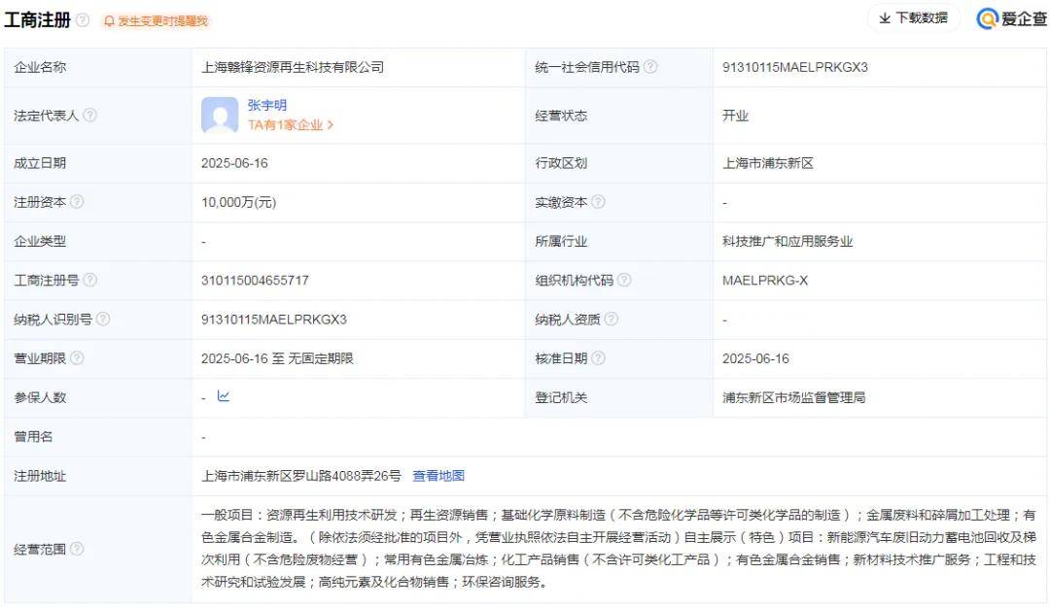Open 张宇明 profile link
Image resolution: width=1050 pixels, height=607 pixels.
267,105
